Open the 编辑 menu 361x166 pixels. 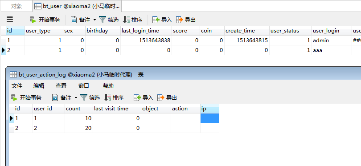[39, 86]
